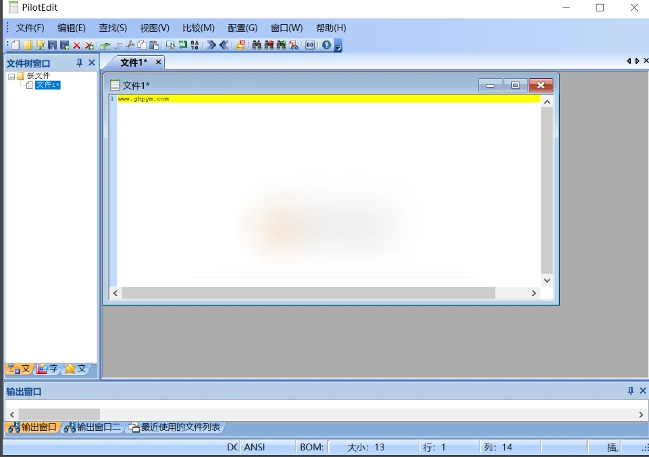This screenshot has width=649, height=457.
Task: Select the Paste icon on toolbar
Action: pos(155,45)
